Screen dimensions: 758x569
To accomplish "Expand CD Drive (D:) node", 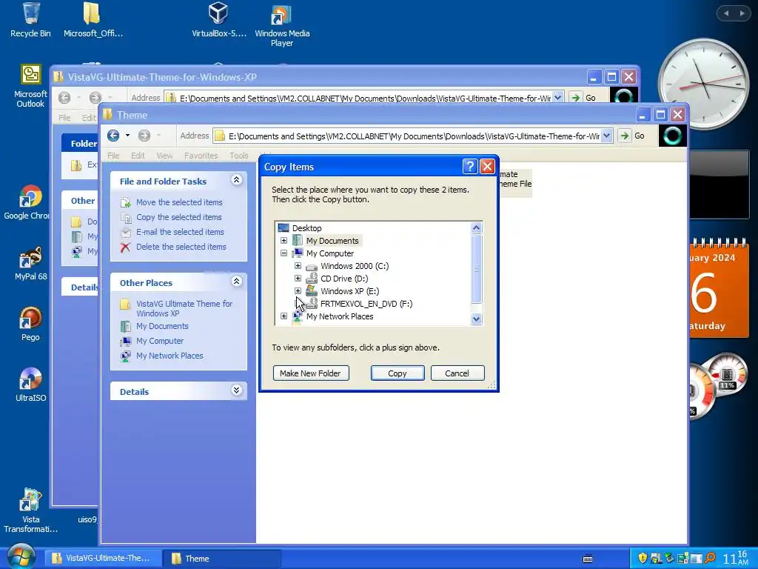I will (298, 279).
